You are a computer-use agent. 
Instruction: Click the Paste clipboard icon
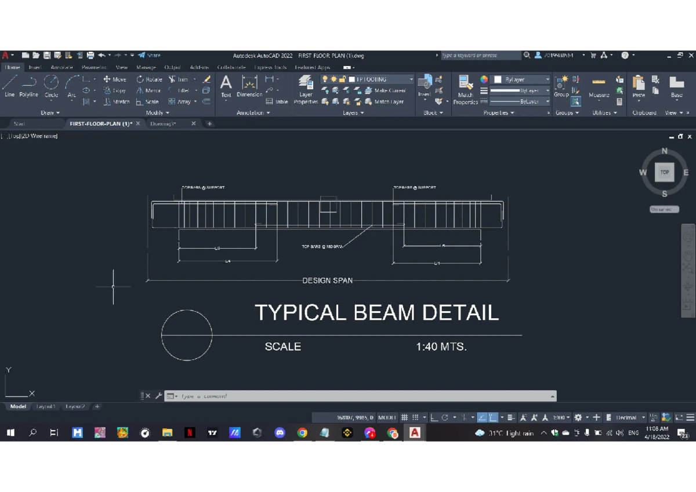pos(638,86)
